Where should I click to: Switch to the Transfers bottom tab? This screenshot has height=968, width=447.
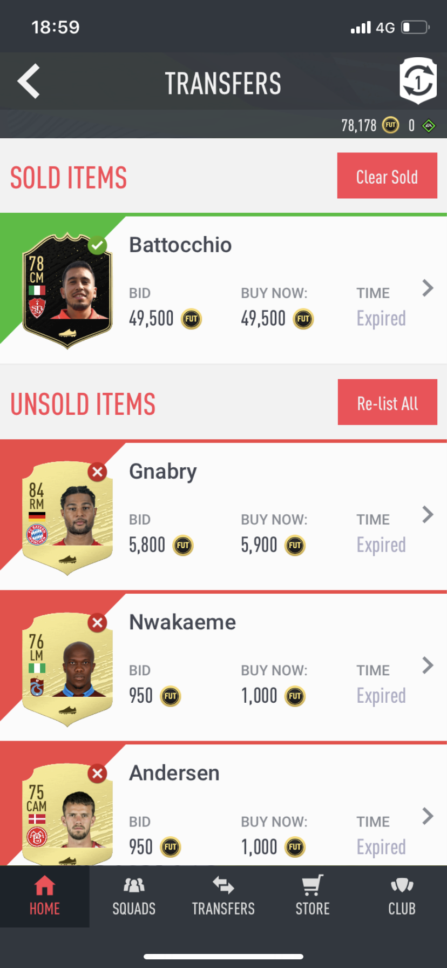223,897
